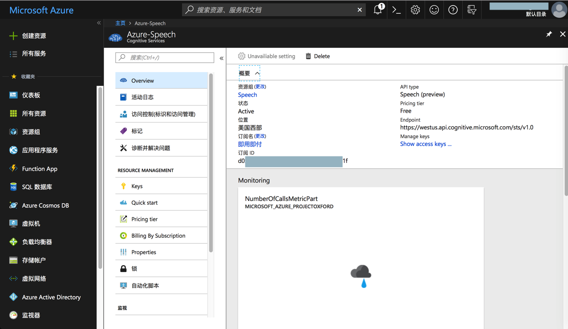This screenshot has height=329, width=568.
Task: Open Billing By Subscription menu item
Action: [x=161, y=235]
